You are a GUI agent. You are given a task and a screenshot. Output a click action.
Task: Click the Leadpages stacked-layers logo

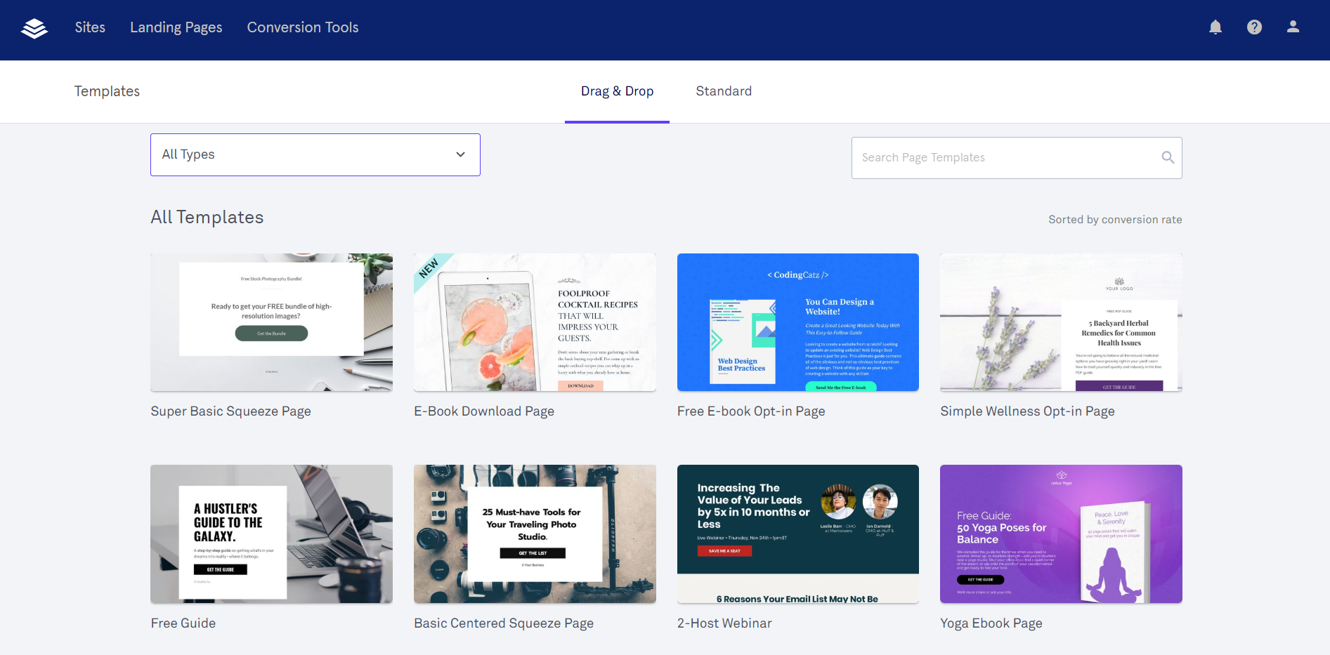[x=34, y=28]
